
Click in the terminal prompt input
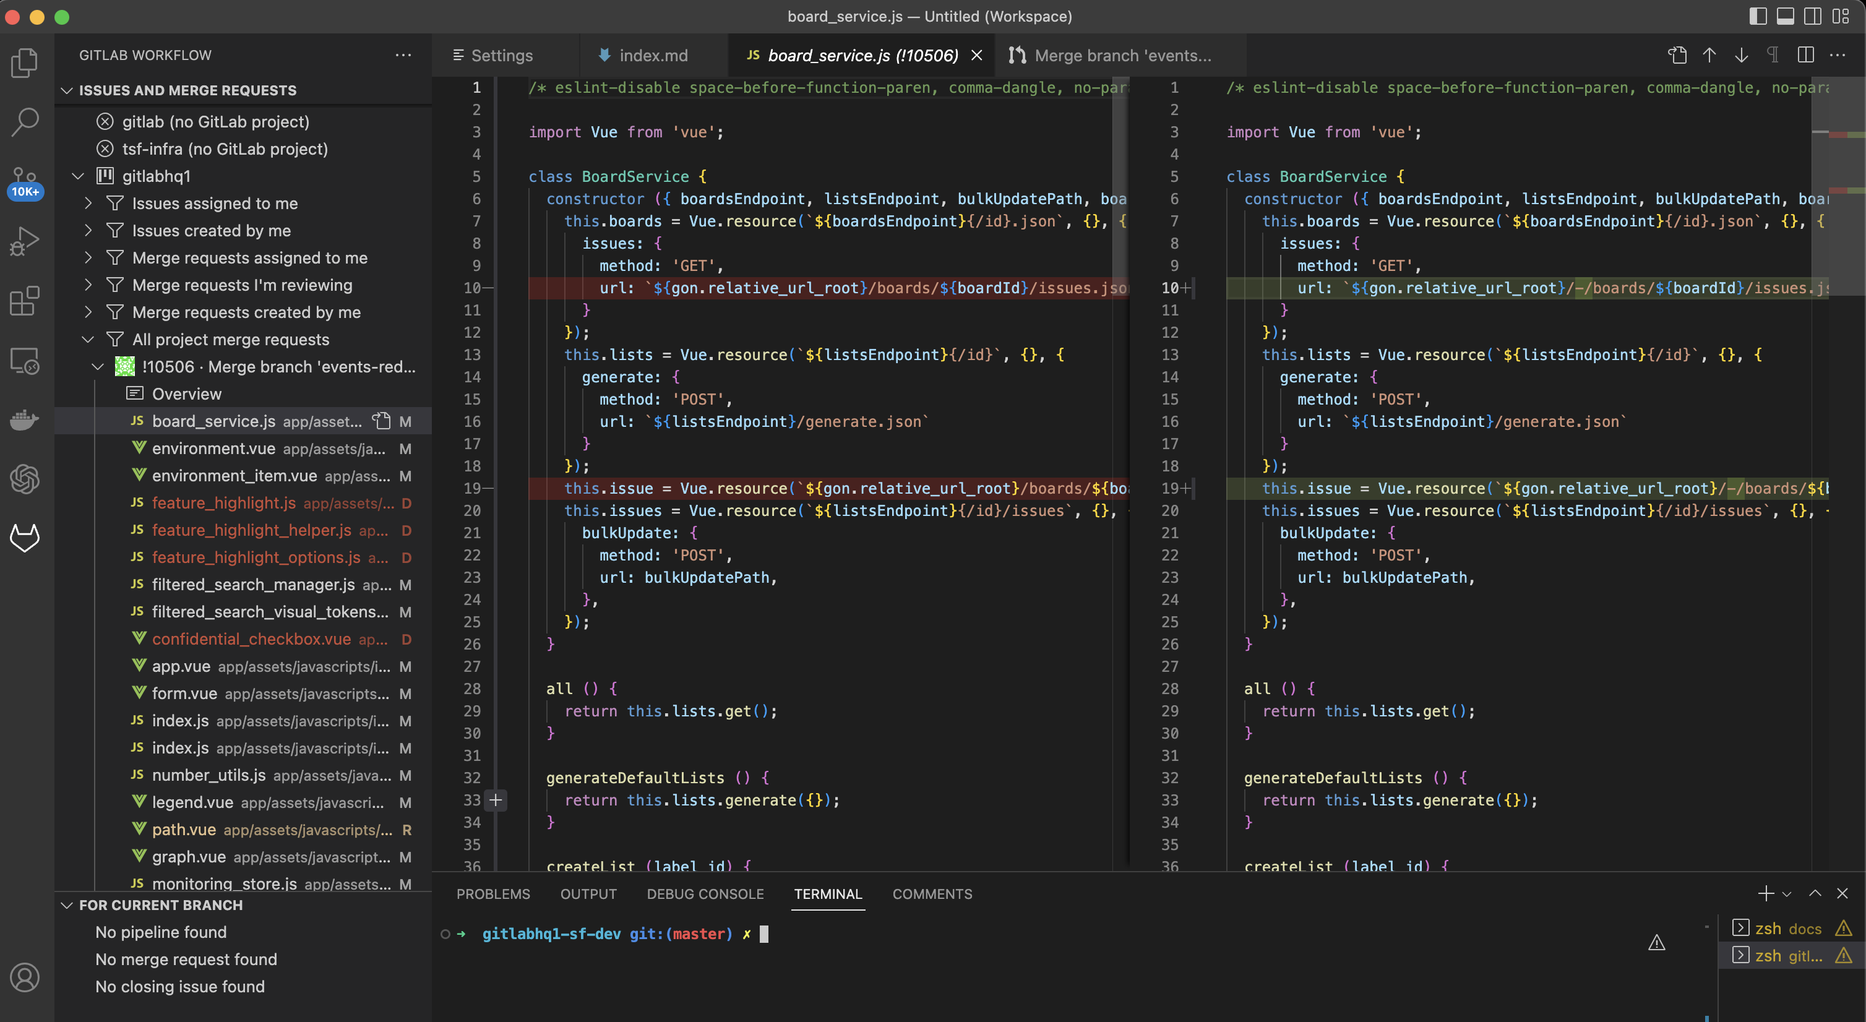coord(764,934)
